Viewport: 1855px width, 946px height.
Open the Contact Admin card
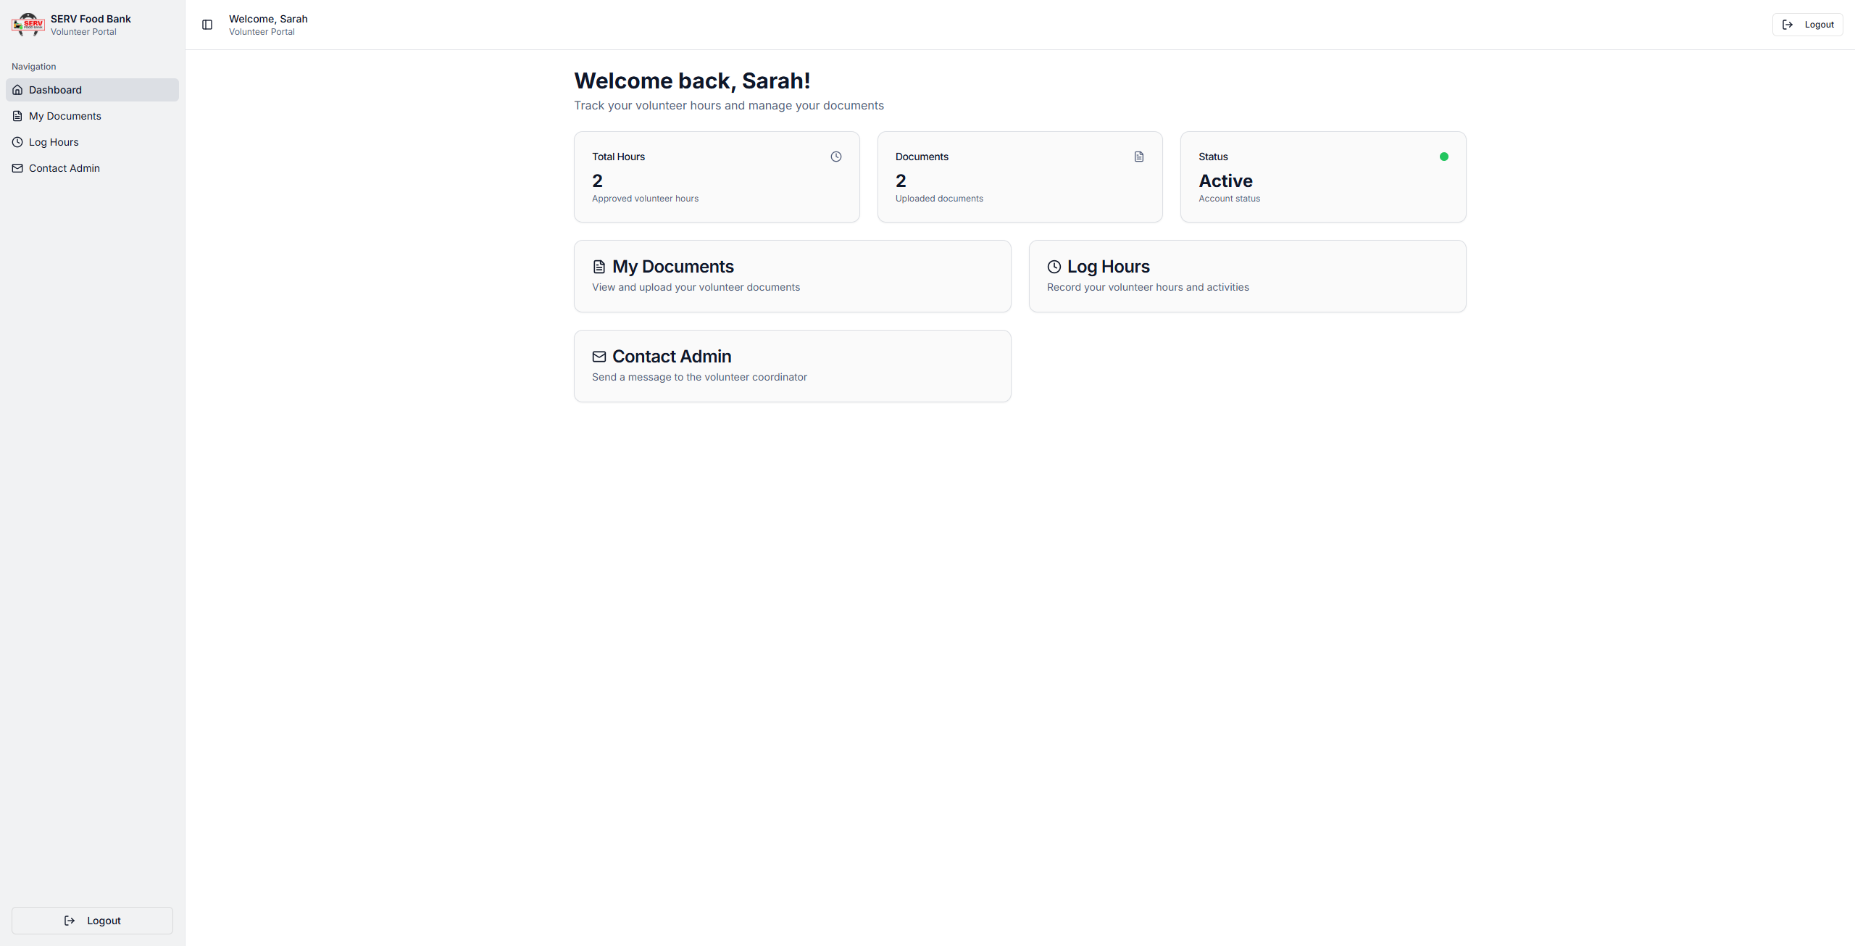coord(792,366)
